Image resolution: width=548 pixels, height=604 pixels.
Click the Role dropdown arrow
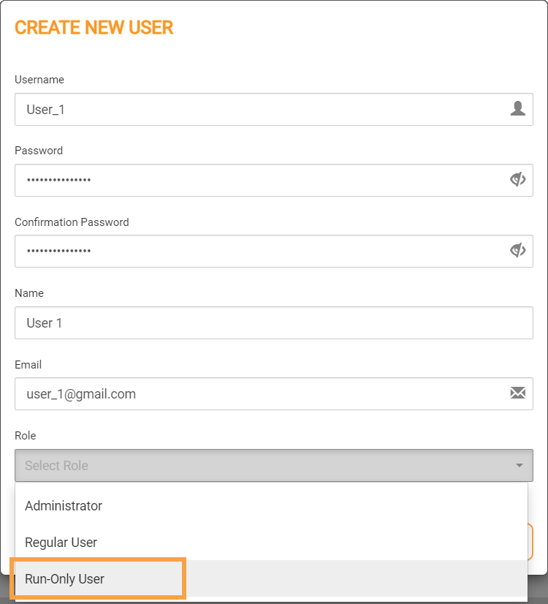[x=519, y=465]
